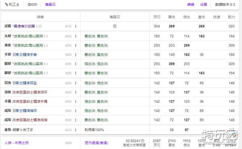Click total 灵巧 value 2597
The width and height of the screenshot is (242, 149).
click(157, 141)
